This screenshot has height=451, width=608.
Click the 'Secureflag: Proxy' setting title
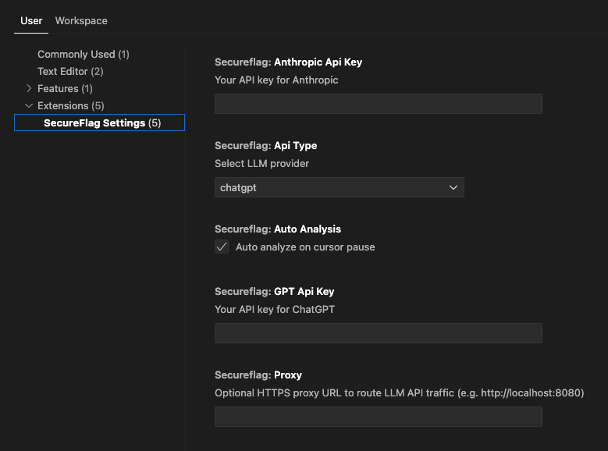[x=258, y=375]
